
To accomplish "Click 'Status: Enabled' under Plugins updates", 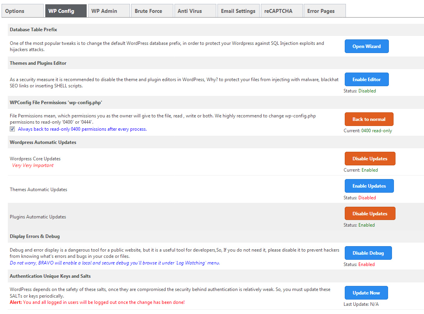I will click(359, 225).
